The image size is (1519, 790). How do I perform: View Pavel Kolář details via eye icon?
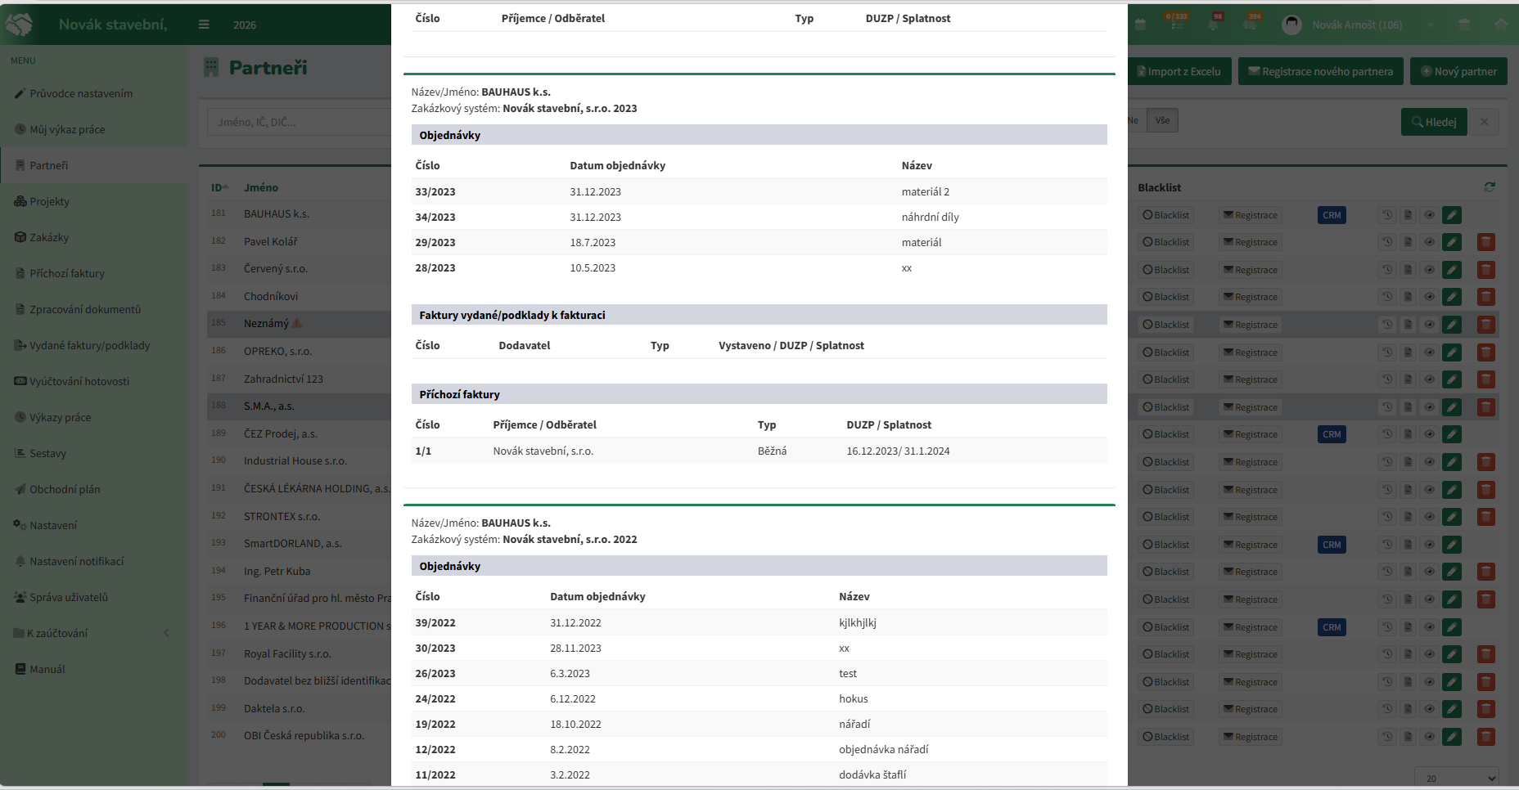tap(1430, 242)
